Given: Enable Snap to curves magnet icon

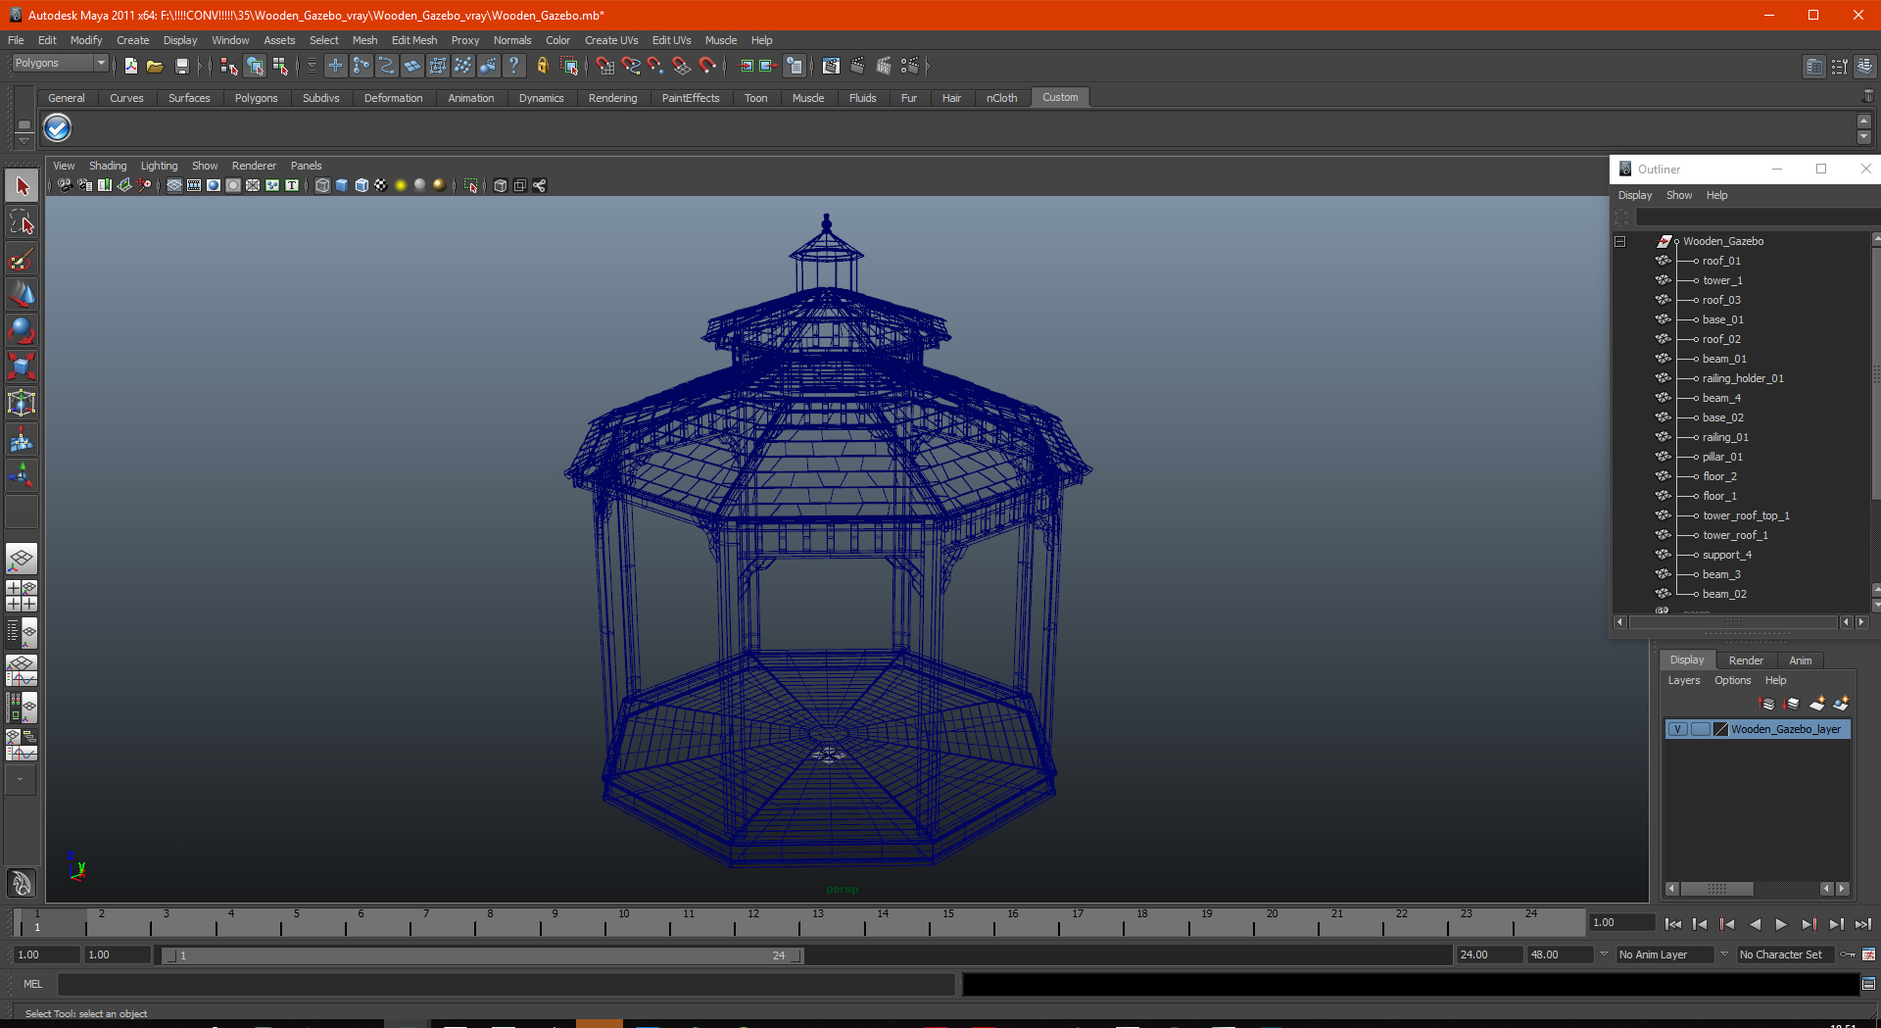Looking at the screenshot, I should [631, 66].
